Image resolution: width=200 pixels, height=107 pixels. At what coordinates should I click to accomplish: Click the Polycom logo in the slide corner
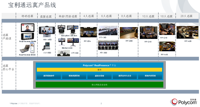[184, 102]
